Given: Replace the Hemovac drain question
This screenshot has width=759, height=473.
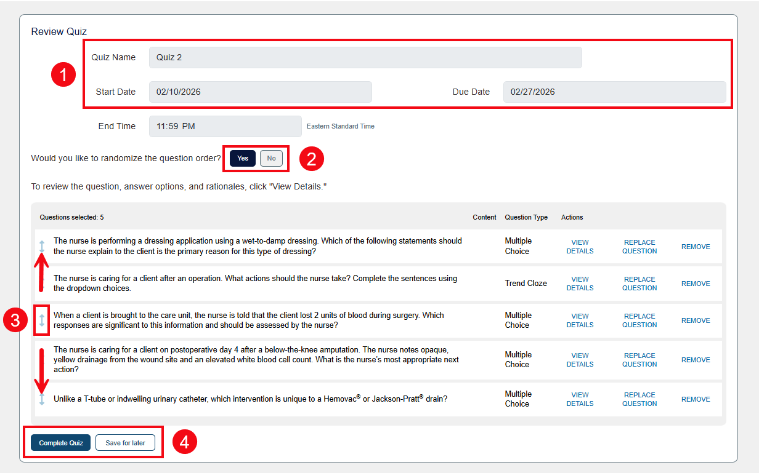Looking at the screenshot, I should 639,399.
